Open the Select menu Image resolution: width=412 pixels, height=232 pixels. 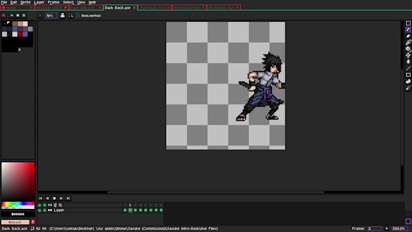click(68, 2)
